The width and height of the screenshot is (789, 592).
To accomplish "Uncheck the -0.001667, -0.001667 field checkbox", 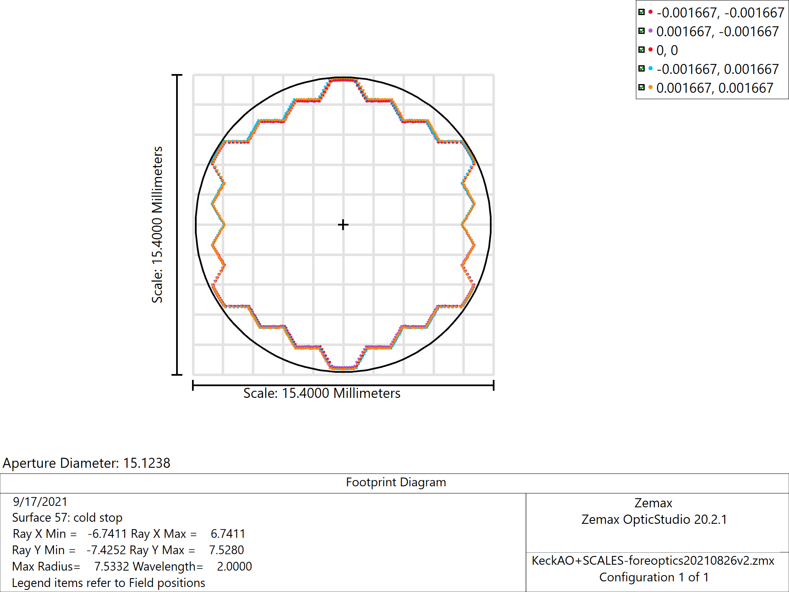I will click(641, 12).
